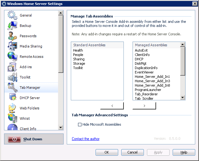Viewport: 199px width, 161px height.
Task: Click the General gears icon
Action: click(12, 15)
